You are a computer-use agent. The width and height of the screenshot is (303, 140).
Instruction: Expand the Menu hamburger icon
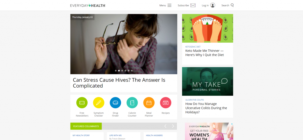(170, 5)
